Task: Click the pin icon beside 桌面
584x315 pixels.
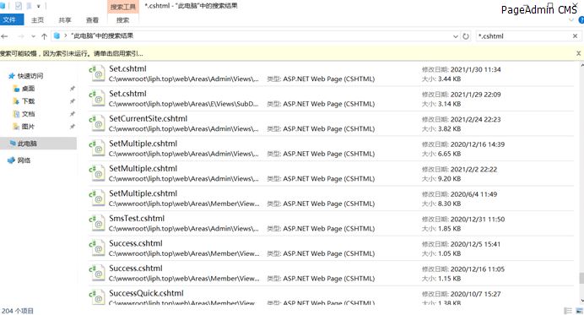Action: [x=72, y=89]
